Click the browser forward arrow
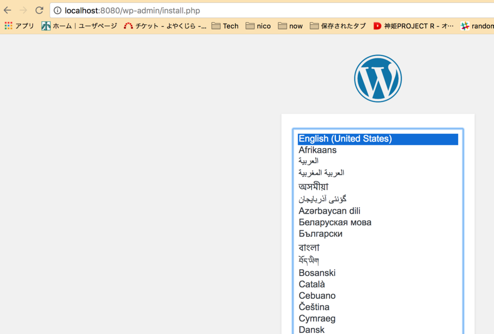This screenshot has width=494, height=334. click(x=23, y=11)
